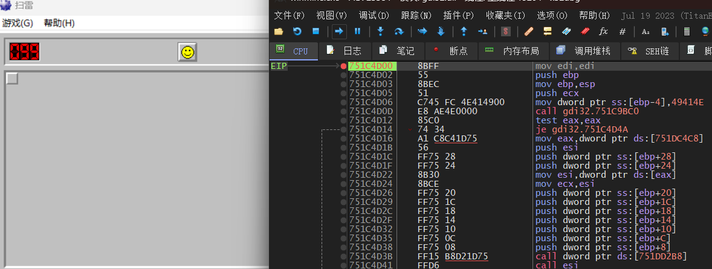Toggle breakpoint at address 751C4D14
Screen dimensions: 712x269
(344, 129)
